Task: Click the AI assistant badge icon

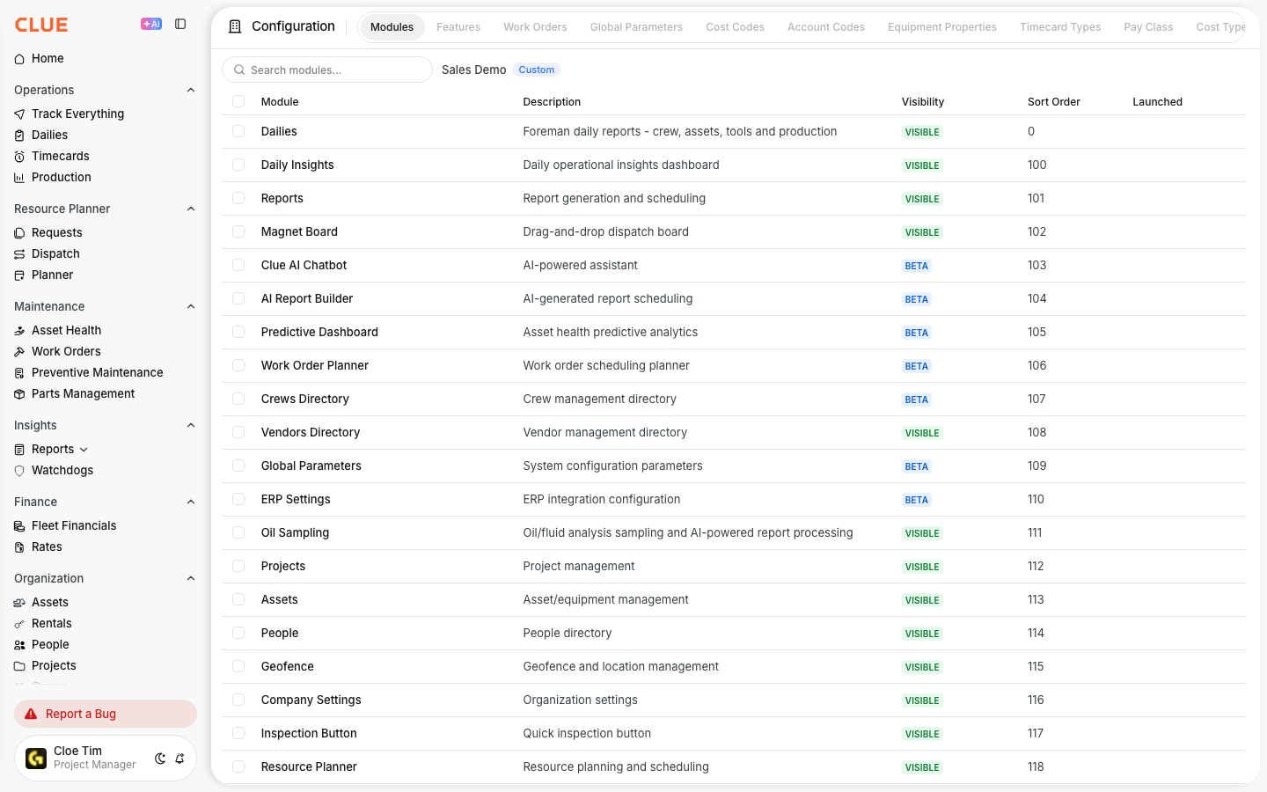Action: (x=151, y=25)
